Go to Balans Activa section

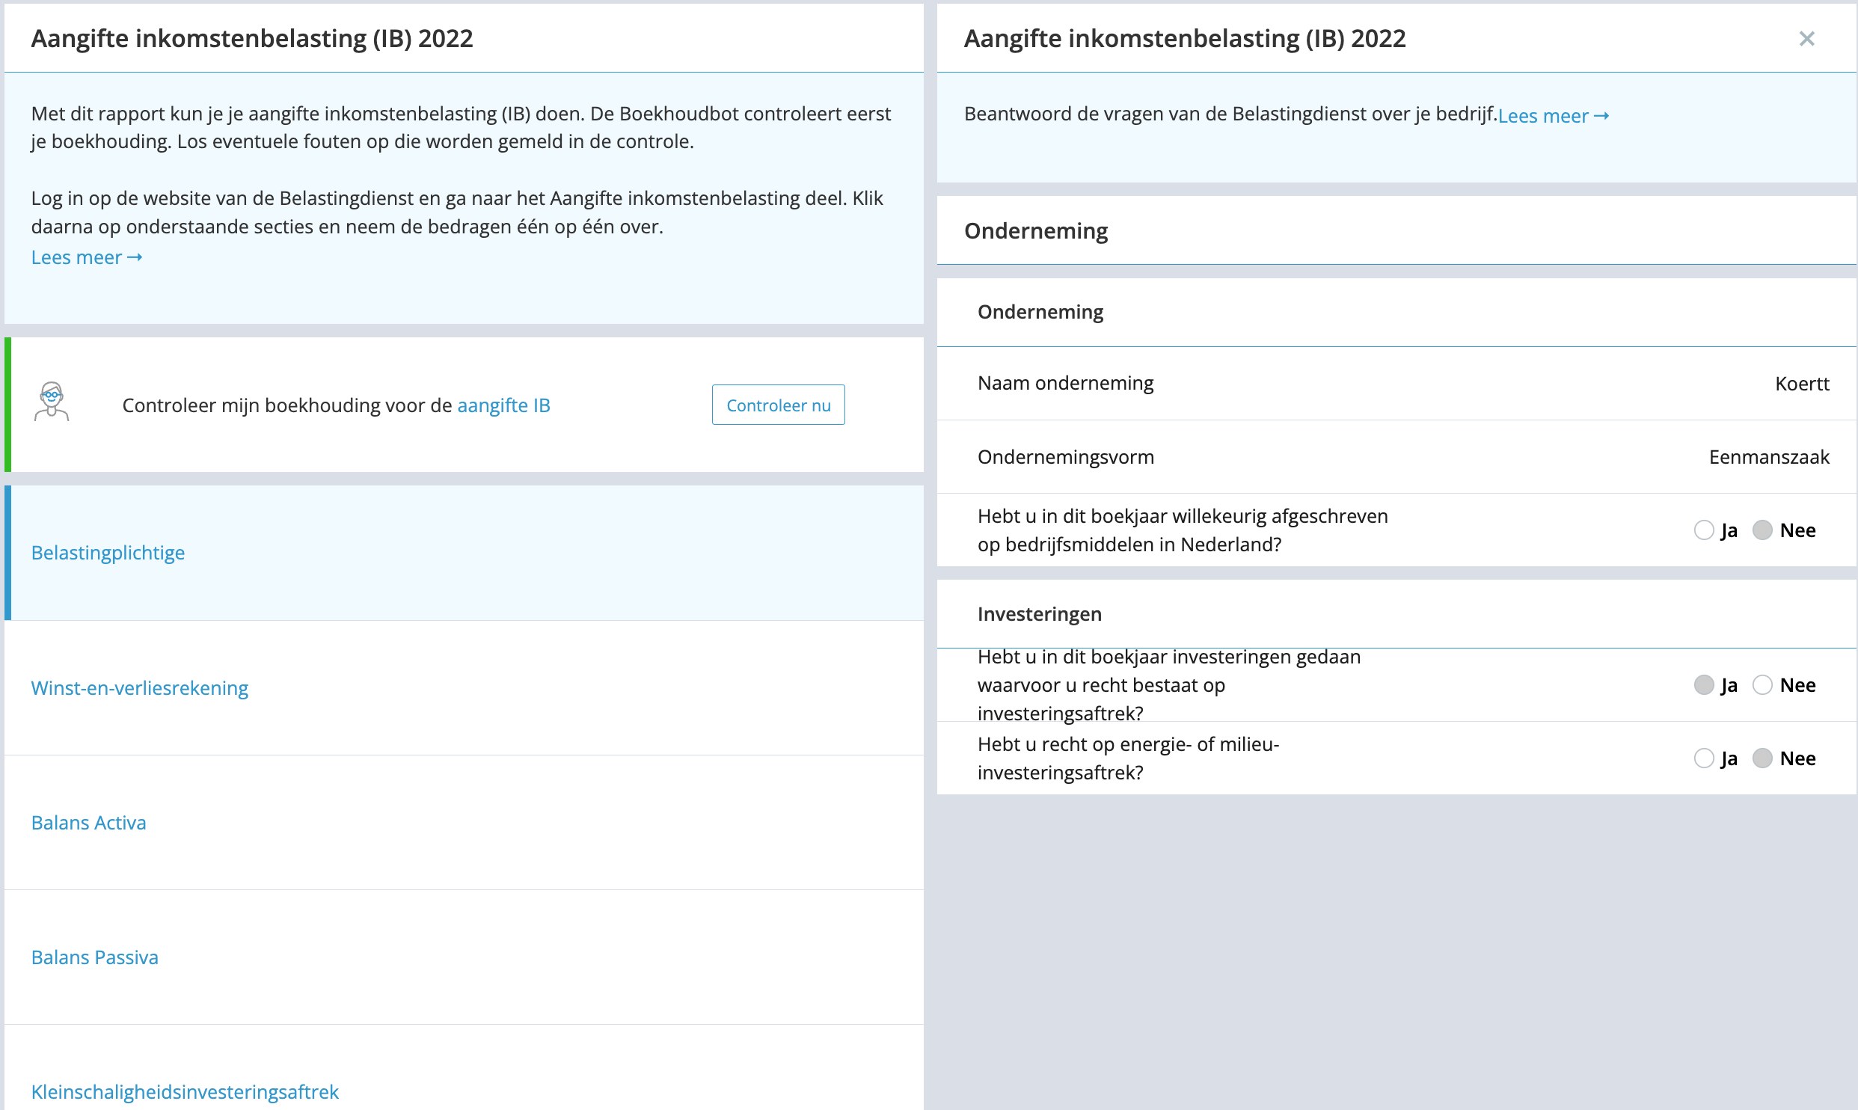(88, 823)
